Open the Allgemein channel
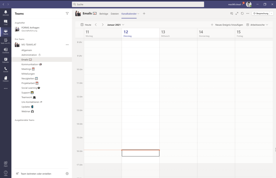The width and height of the screenshot is (276, 178). click(x=42, y=50)
